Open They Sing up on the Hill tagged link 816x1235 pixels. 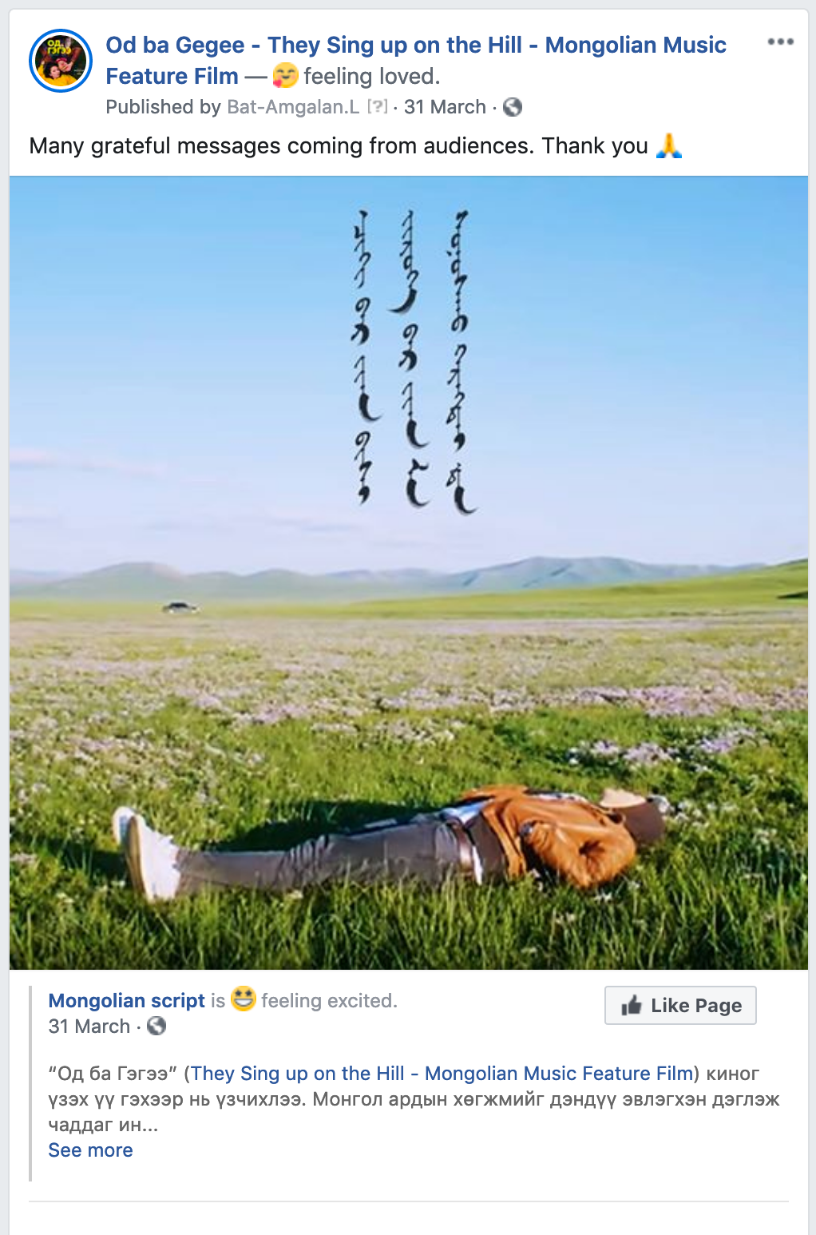click(442, 1073)
